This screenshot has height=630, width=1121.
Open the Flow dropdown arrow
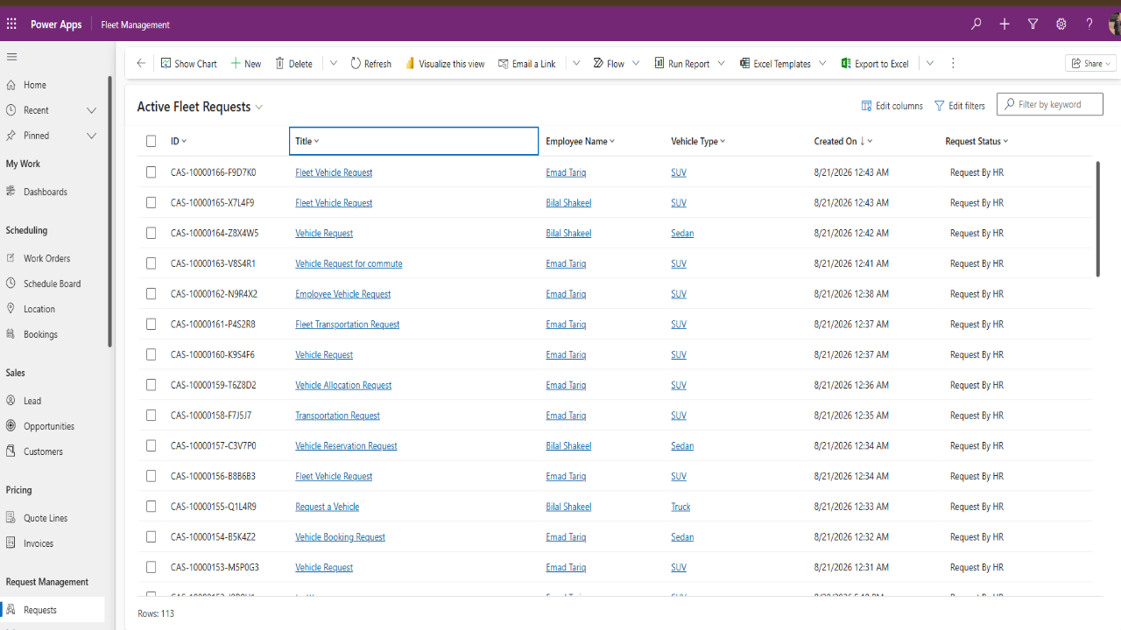point(636,63)
